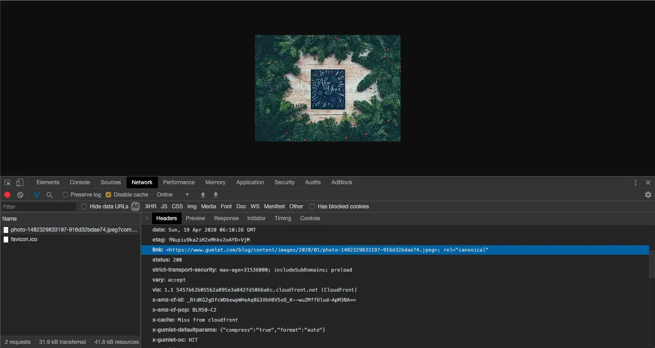655x348 pixels.
Task: Open the Timing tab of request details
Action: 283,218
